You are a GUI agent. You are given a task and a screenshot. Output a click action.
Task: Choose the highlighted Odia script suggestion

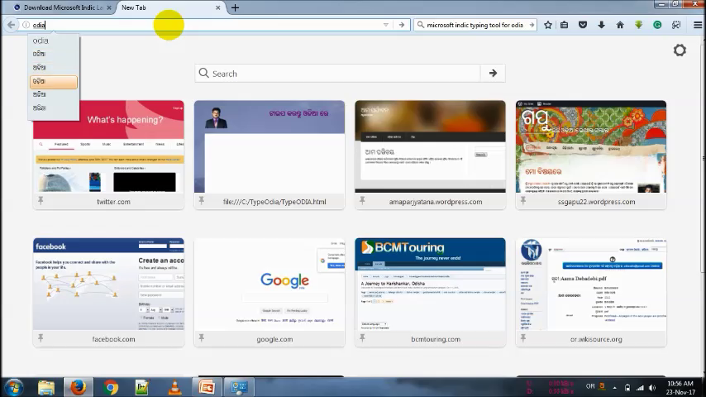(x=54, y=82)
